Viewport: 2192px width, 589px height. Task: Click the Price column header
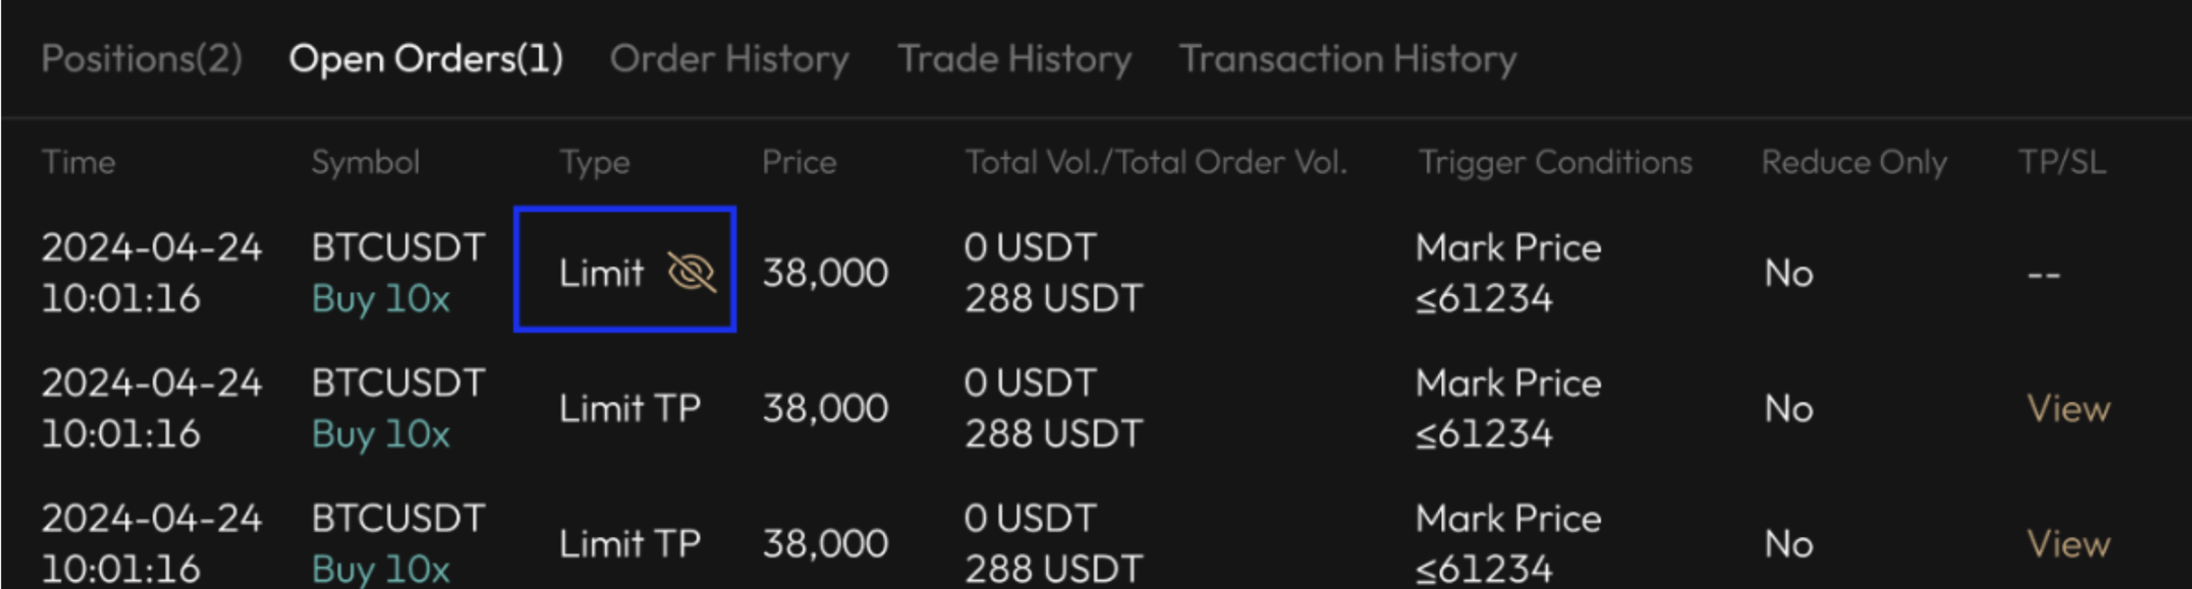800,162
